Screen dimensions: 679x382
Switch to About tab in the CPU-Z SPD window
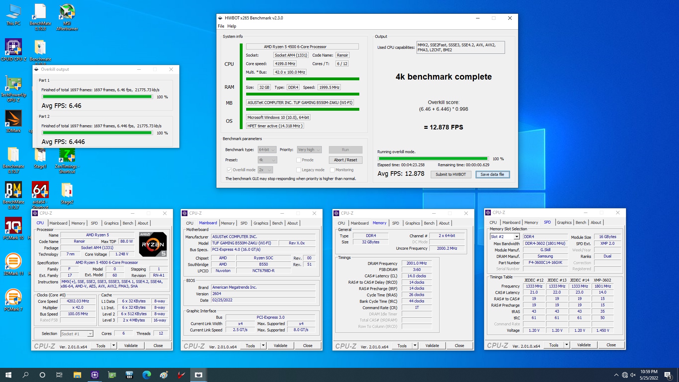[596, 222]
